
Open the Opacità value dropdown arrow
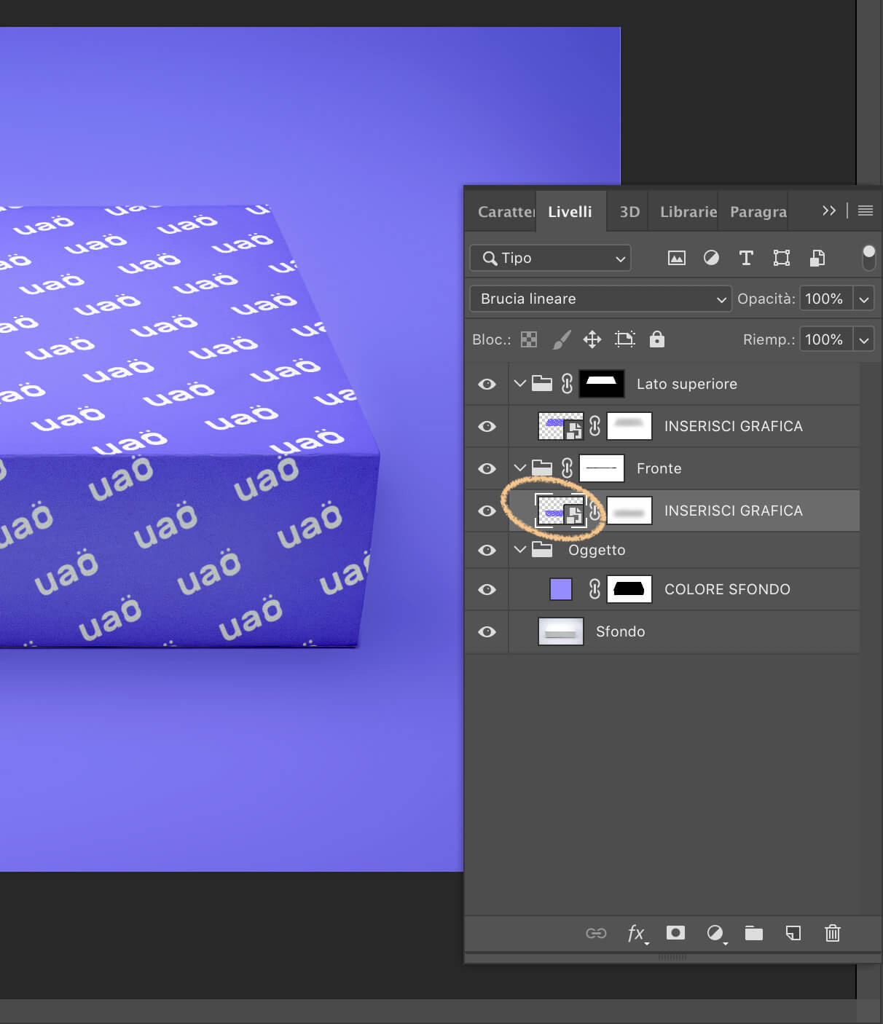tap(864, 299)
